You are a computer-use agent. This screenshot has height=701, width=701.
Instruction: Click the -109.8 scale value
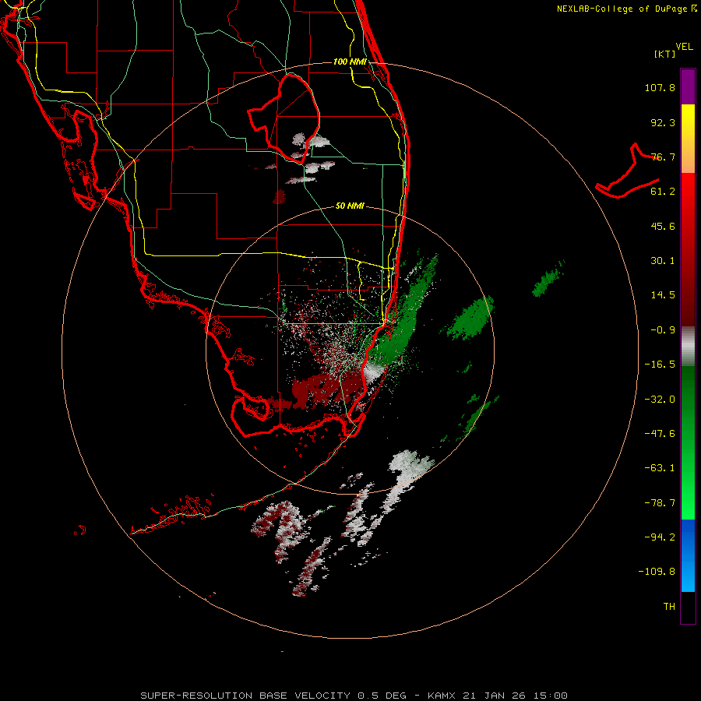coord(657,572)
